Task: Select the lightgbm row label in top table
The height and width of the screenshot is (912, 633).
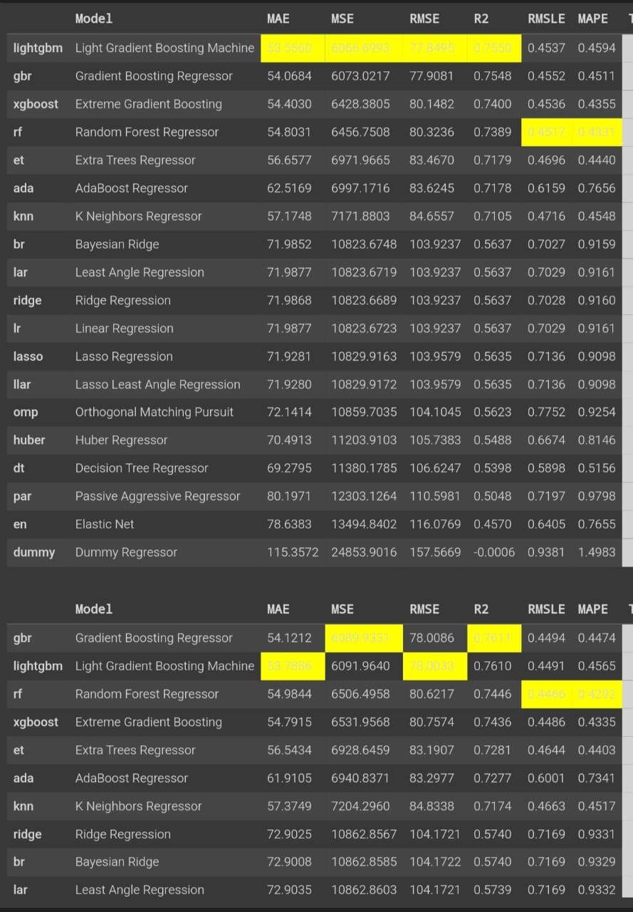Action: (x=38, y=48)
